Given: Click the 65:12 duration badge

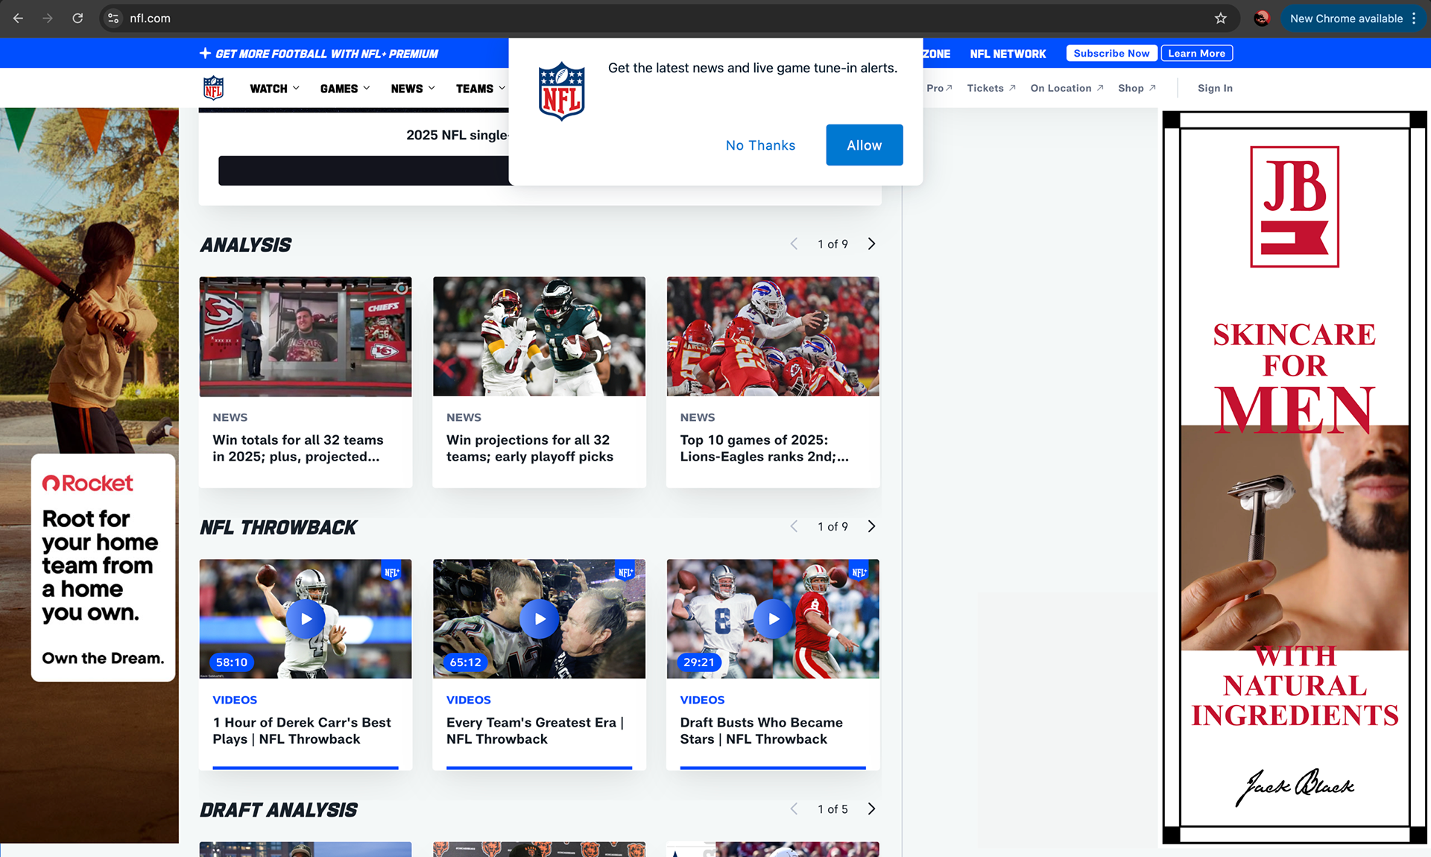Looking at the screenshot, I should [466, 662].
